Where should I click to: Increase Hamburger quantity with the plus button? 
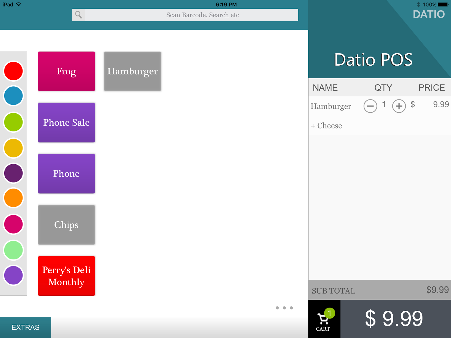[399, 106]
